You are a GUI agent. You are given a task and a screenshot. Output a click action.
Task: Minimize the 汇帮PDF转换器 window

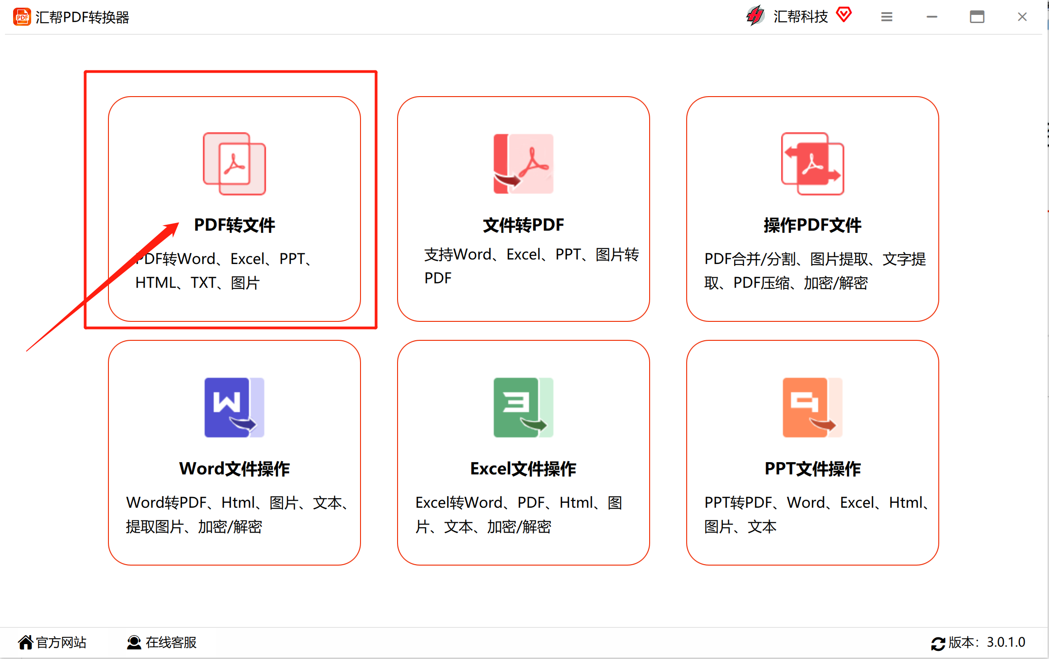click(932, 17)
